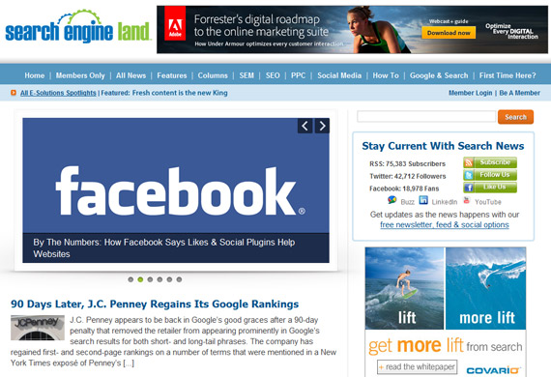Screen dimensions: 551x377
Task: Click Facebook slide caption By The Numbers
Action: (x=164, y=248)
